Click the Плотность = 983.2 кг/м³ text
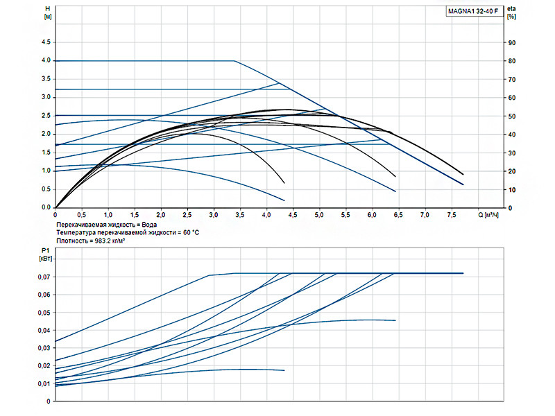 (x=91, y=241)
